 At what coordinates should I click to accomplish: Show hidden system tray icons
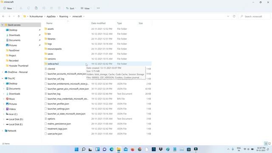[x=228, y=149]
